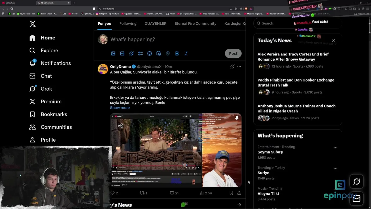The height and width of the screenshot is (209, 371).
Task: Click the arrow next to bottom News bar
Action: [x=239, y=205]
